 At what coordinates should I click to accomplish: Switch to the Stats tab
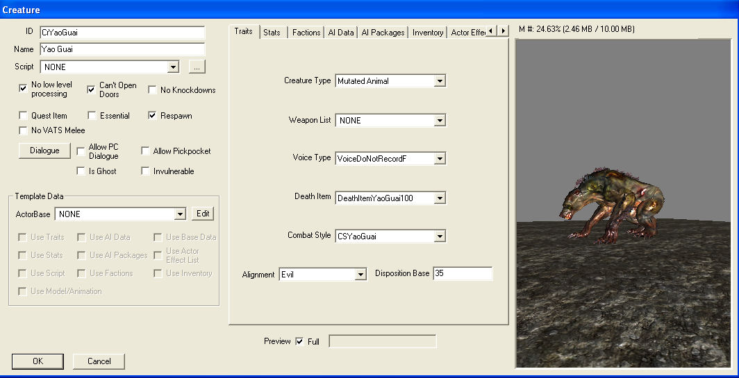[x=272, y=33]
